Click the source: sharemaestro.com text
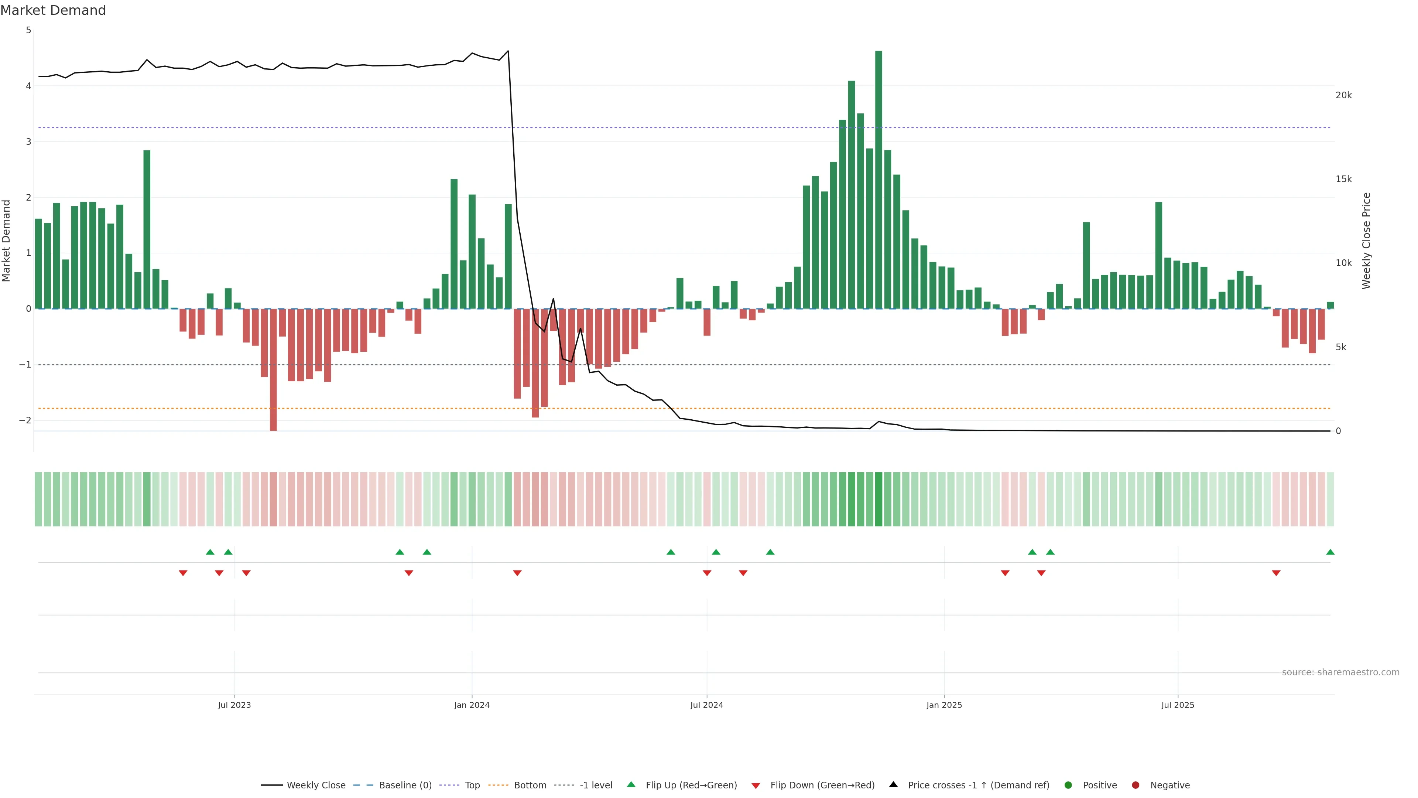Viewport: 1418px width, 798px height. (x=1340, y=672)
